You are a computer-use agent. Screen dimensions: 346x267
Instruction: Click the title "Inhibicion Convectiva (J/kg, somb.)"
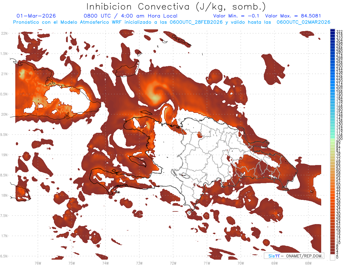[176, 7]
